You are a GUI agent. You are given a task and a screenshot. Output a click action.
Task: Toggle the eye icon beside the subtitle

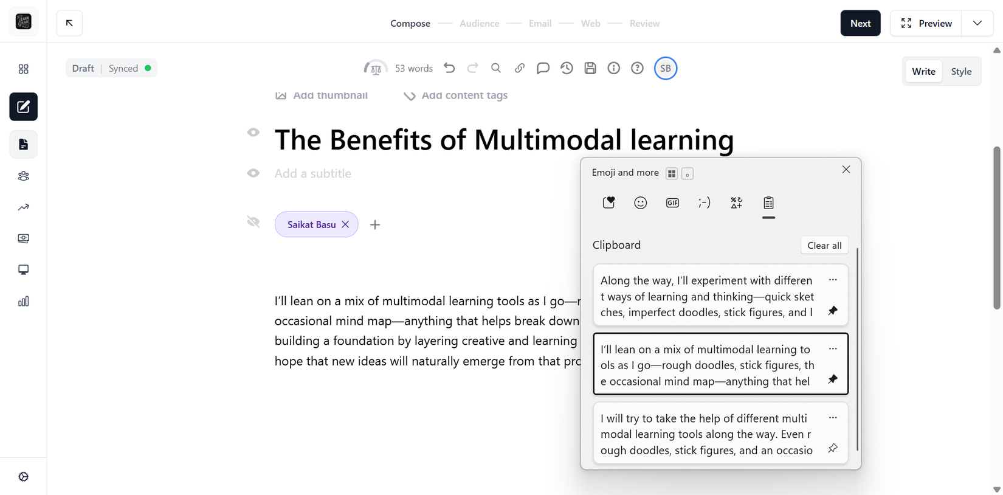coord(253,173)
